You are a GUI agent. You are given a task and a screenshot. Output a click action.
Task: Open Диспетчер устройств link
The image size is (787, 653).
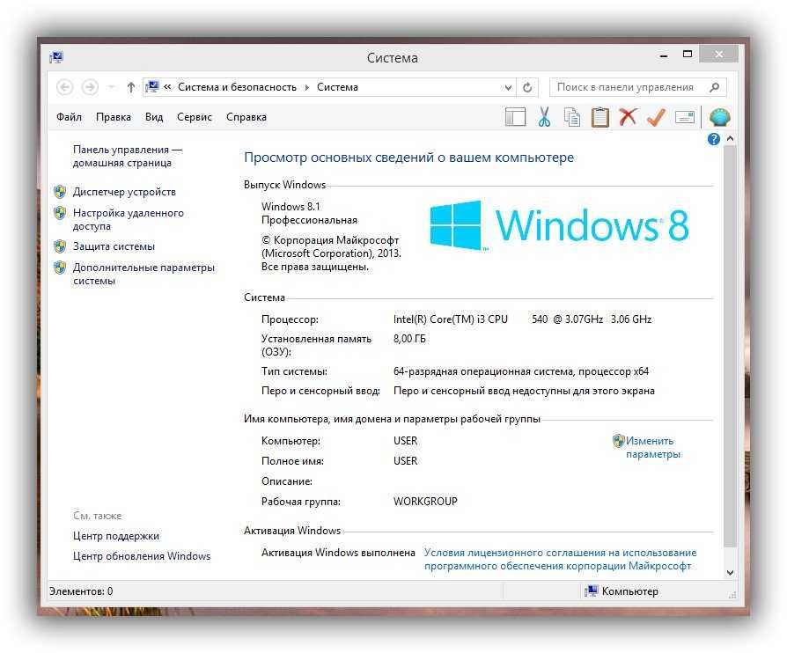pos(124,192)
